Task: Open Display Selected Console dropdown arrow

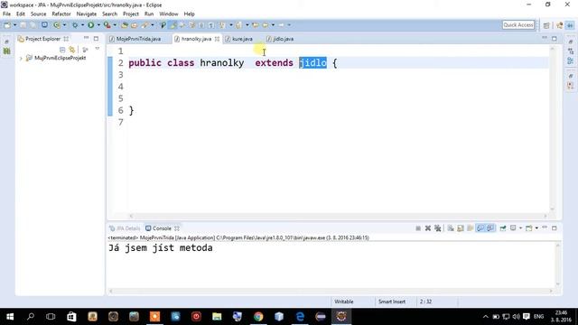Action: (520, 228)
